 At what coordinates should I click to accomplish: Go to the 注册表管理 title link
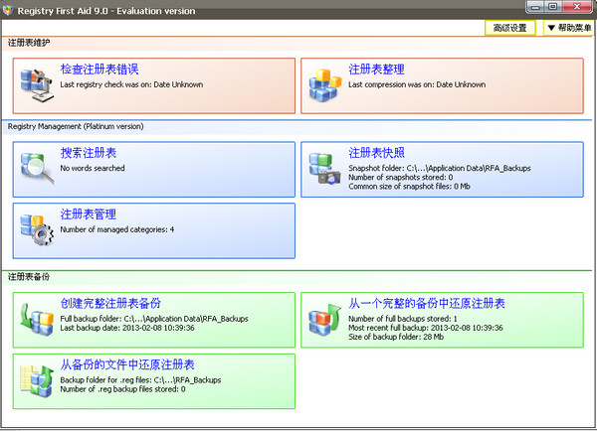[x=88, y=214]
